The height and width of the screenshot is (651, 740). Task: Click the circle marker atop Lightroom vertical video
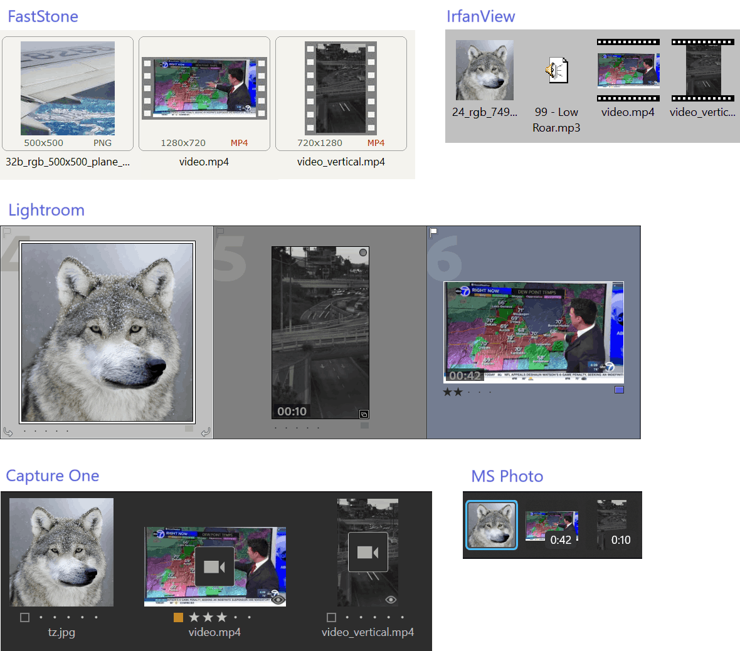pos(363,253)
